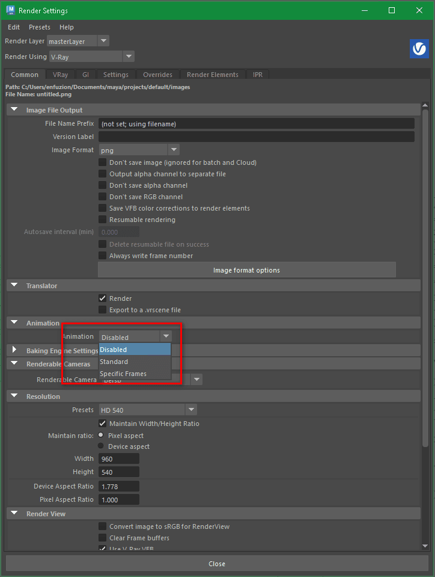Enable Don't save alpha channel checkbox

pyautogui.click(x=103, y=185)
